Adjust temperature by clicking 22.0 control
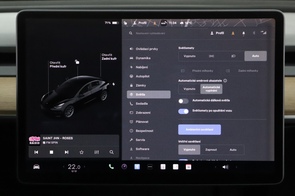295x196 pixels. click(74, 166)
